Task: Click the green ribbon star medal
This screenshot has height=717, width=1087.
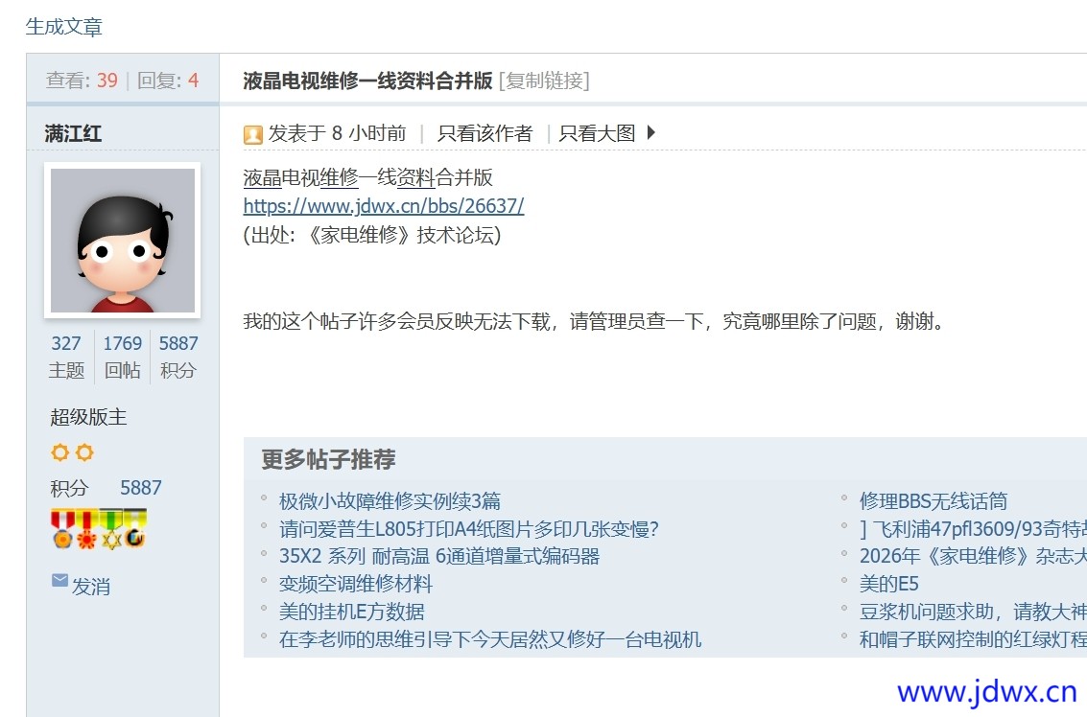Action: click(x=111, y=529)
